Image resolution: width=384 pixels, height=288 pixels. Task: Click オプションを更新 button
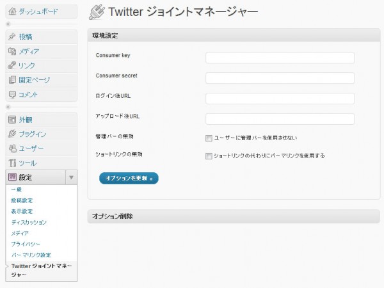tap(129, 179)
